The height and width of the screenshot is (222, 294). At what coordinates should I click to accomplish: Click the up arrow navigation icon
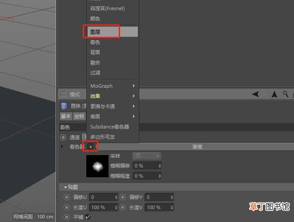tap(274, 94)
